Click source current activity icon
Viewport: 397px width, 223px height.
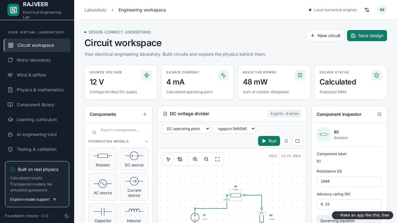click(223, 75)
